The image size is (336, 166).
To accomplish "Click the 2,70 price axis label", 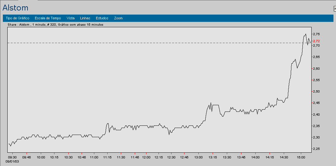I will pyautogui.click(x=316, y=46).
